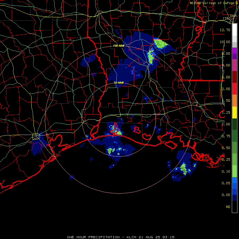Select the dark red 3.00 legend swatch
Image resolution: width=239 pixels, height=239 pixels.
(x=234, y=77)
